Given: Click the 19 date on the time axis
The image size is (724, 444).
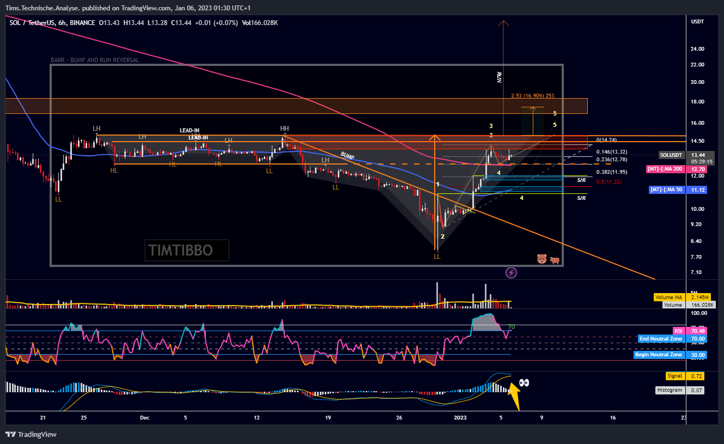Looking at the screenshot, I should (328, 418).
